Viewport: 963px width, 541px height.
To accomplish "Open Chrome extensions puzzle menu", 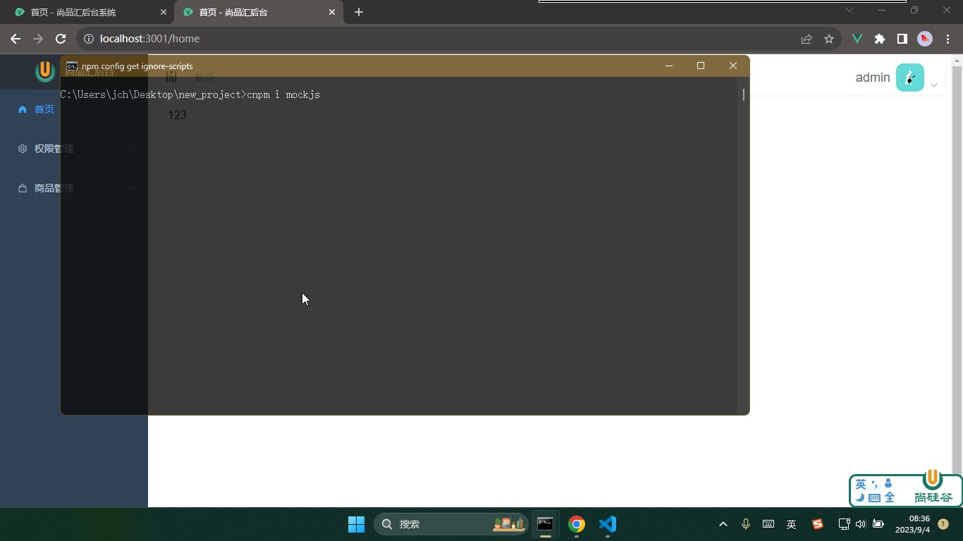I will click(880, 39).
